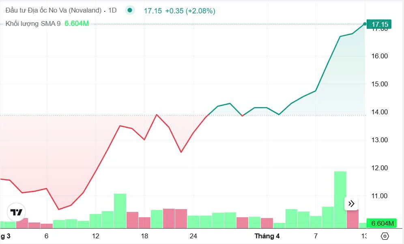404x244 pixels.
Task: Click the green market status dot
Action: click(130, 11)
